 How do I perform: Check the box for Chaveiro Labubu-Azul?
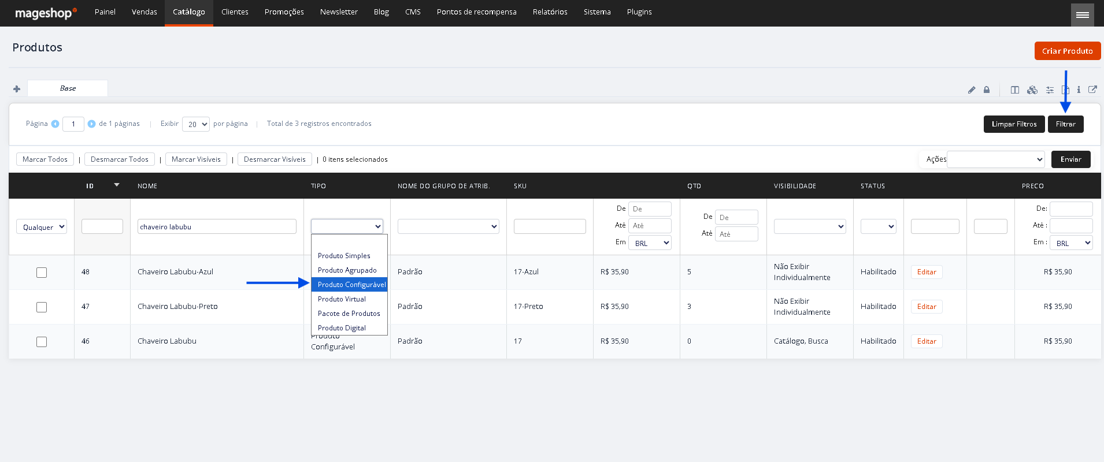pos(42,273)
